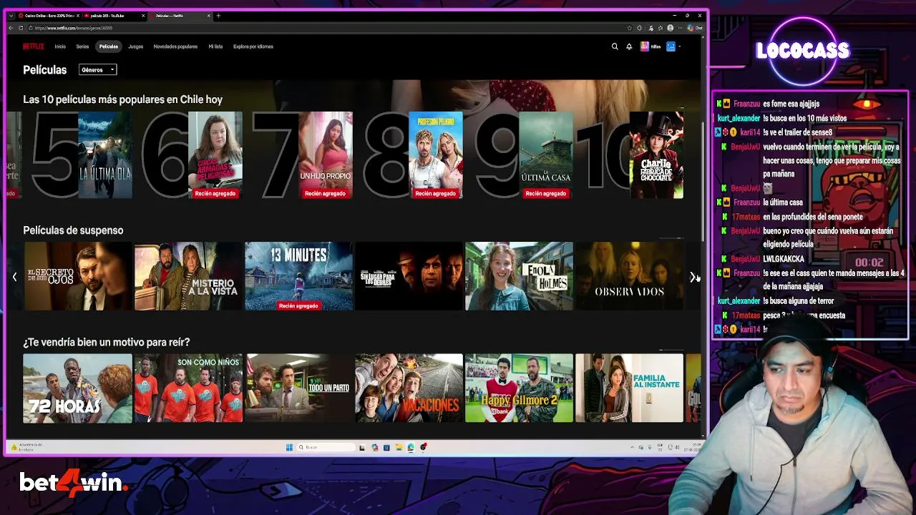The width and height of the screenshot is (916, 515).
Task: Switch to the Casino Online browser tab
Action: [x=47, y=16]
